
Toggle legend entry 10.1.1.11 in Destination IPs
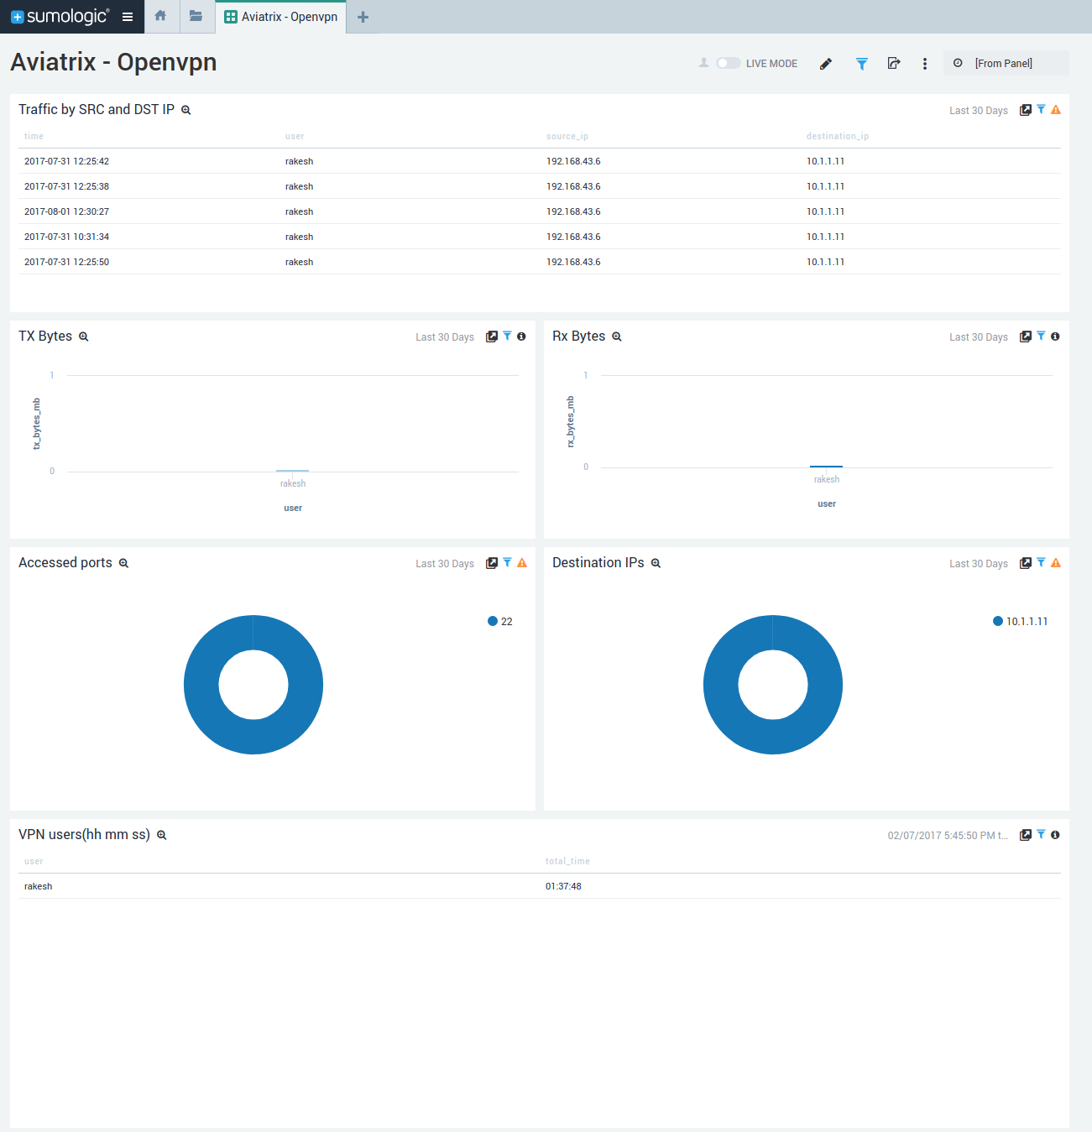(x=1021, y=622)
